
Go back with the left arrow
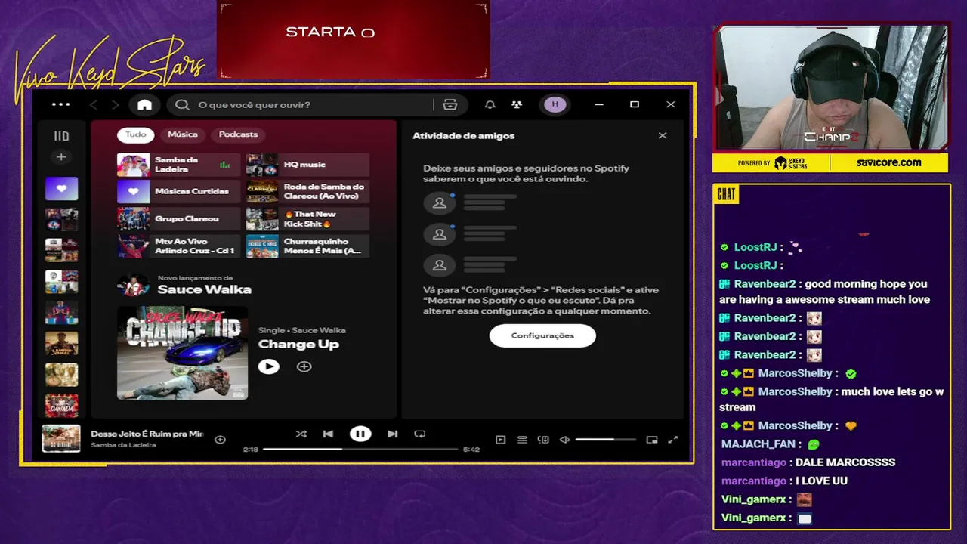(x=94, y=104)
